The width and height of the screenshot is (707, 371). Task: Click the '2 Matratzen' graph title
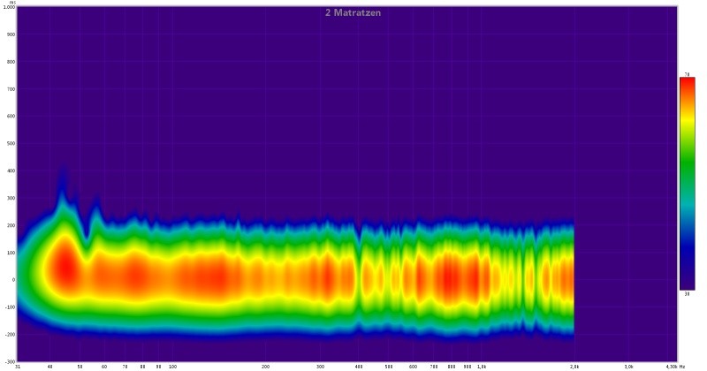[353, 11]
